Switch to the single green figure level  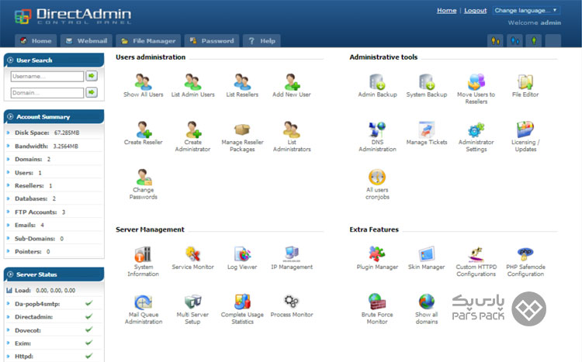pyautogui.click(x=534, y=41)
